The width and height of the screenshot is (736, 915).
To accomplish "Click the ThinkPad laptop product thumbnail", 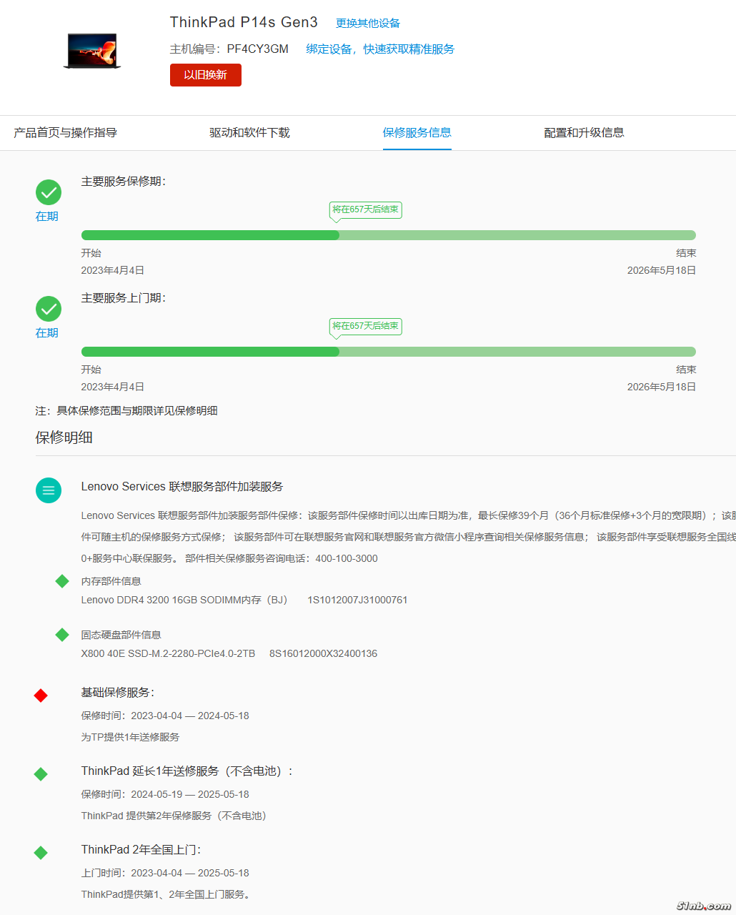I will pyautogui.click(x=92, y=51).
